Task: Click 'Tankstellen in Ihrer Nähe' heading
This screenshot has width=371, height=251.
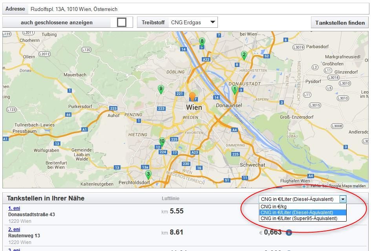Action: 46,198
